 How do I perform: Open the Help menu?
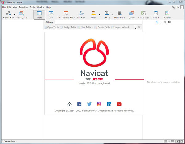tap(48, 7)
